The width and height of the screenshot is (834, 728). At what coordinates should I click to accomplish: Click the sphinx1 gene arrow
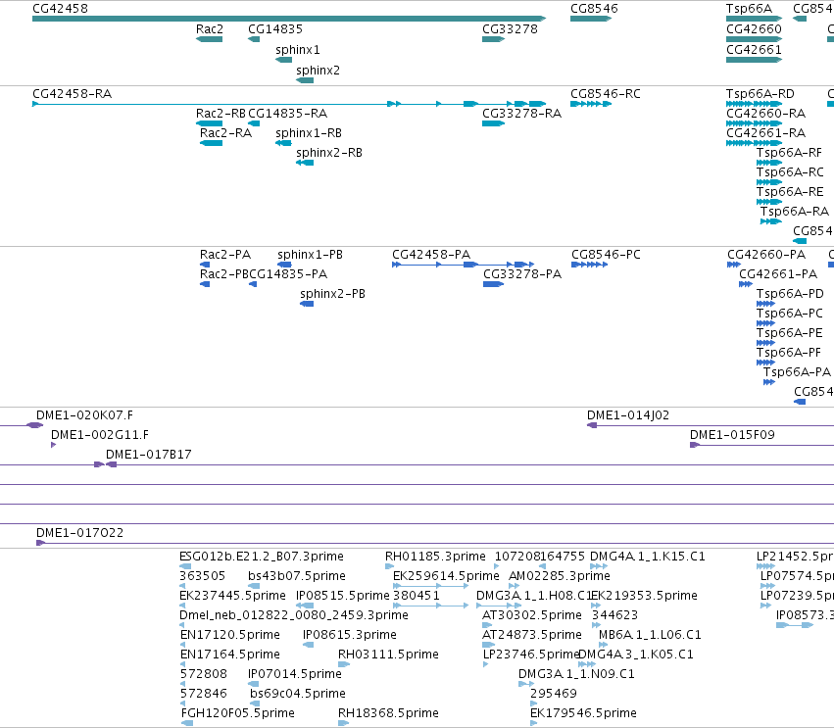tap(283, 60)
